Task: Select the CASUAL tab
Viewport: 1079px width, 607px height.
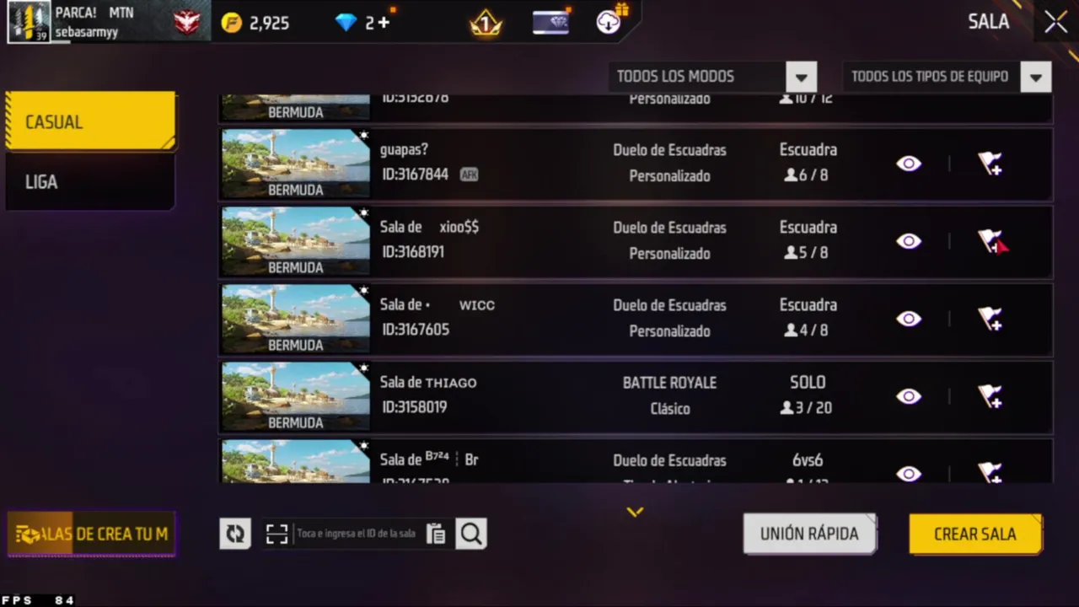Action: coord(91,121)
